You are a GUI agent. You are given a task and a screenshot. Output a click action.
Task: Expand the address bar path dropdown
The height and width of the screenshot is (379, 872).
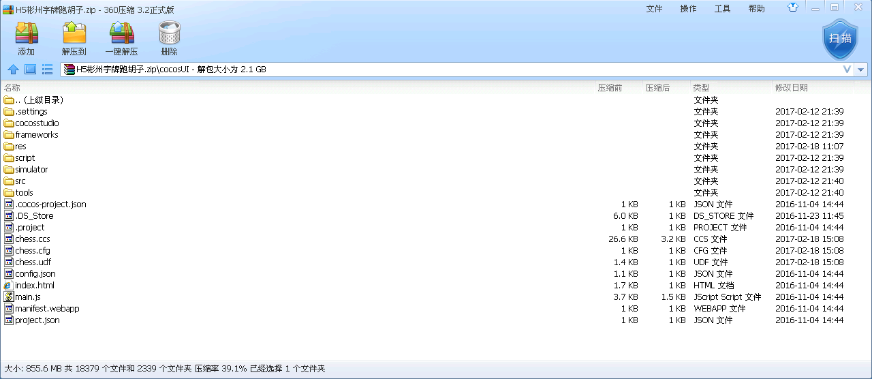point(861,70)
